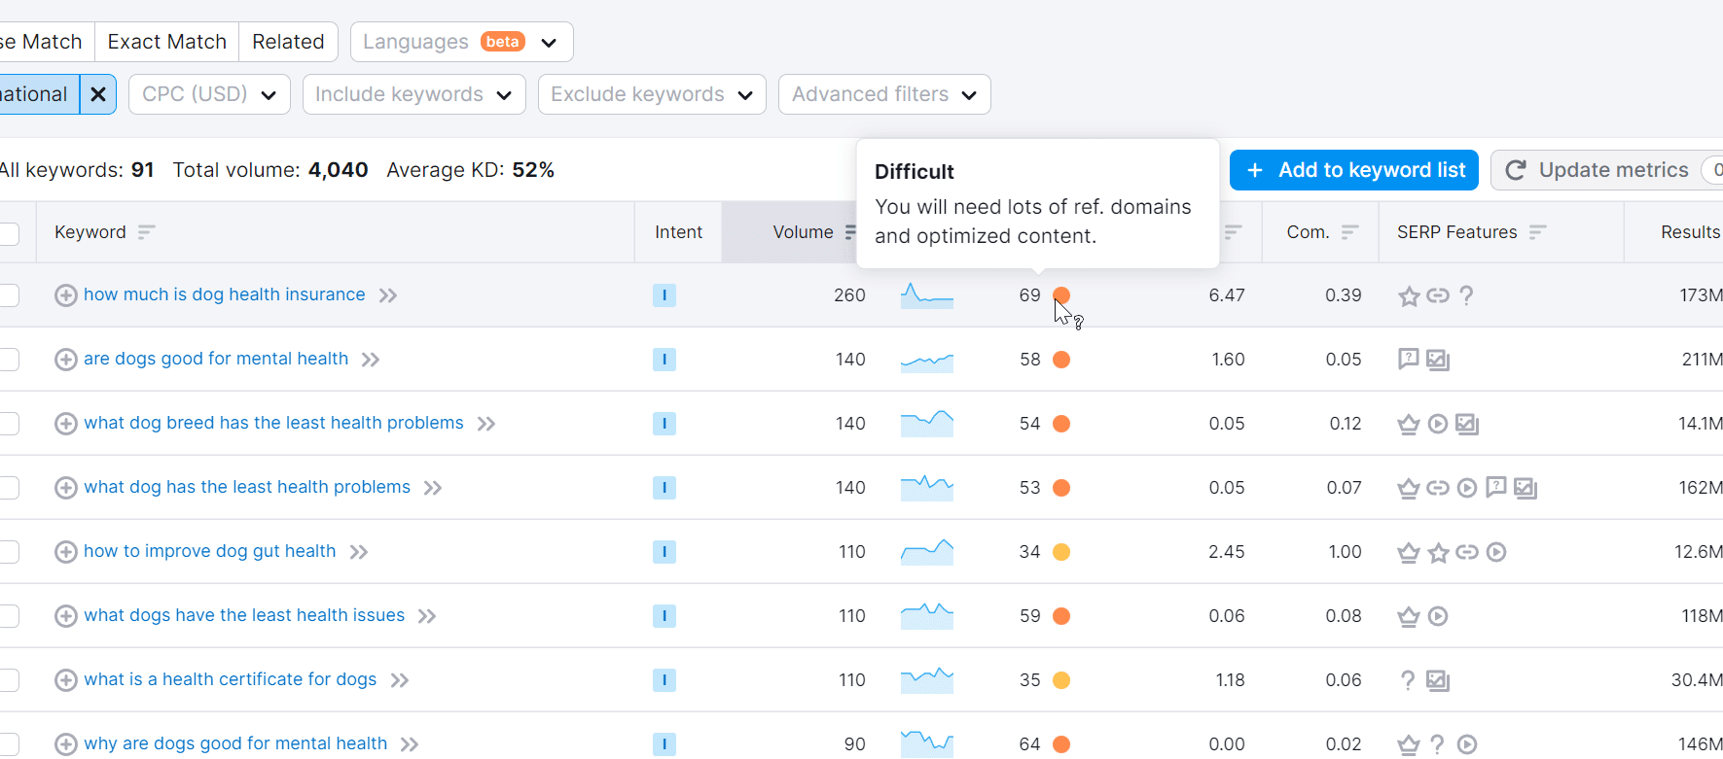The height and width of the screenshot is (759, 1723).
Task: Open the CPC (USD) filter dropdown
Action: coord(209,94)
